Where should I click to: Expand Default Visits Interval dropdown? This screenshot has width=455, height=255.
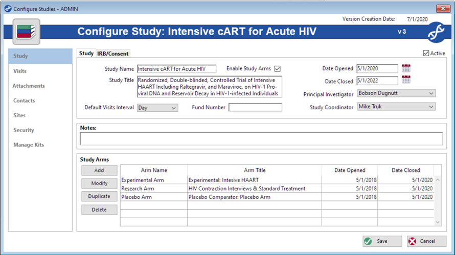(173, 108)
